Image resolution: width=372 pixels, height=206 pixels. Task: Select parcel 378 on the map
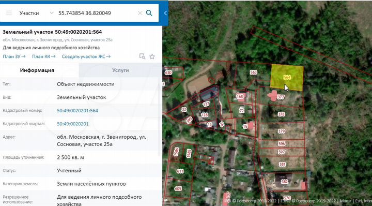point(281,114)
